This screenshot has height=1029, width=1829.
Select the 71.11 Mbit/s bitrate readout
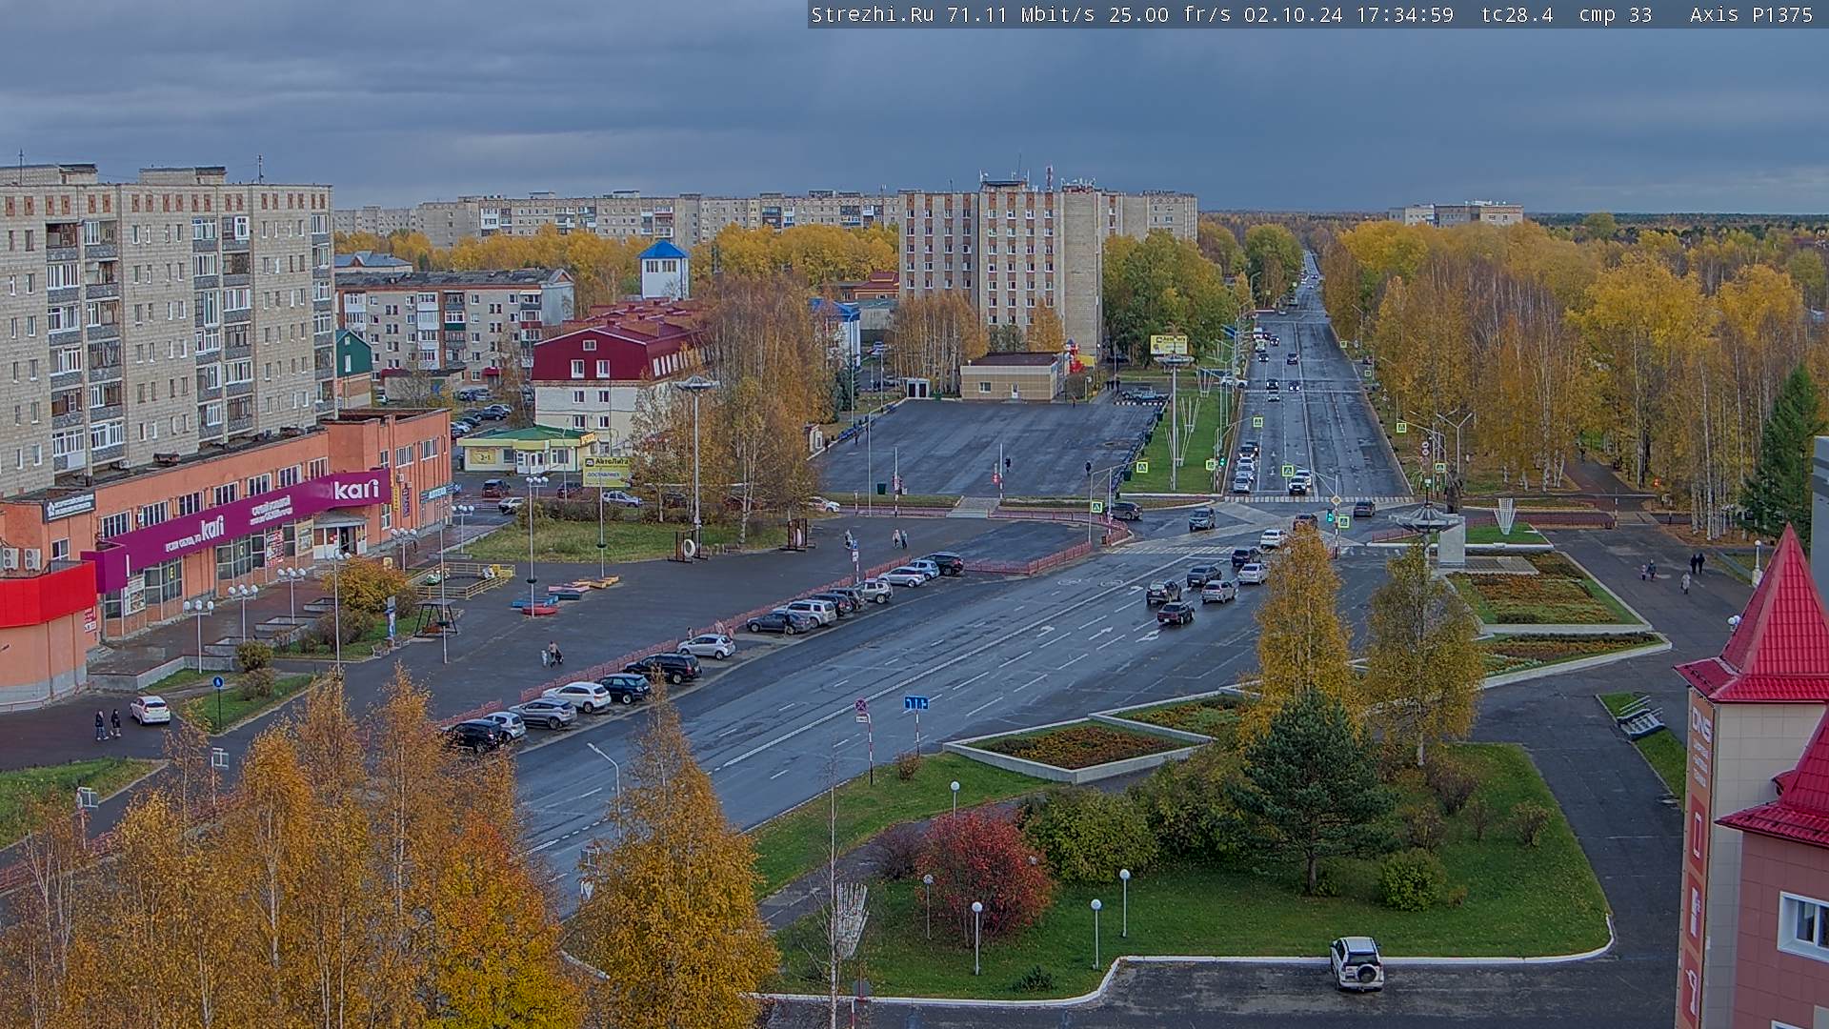(1020, 14)
